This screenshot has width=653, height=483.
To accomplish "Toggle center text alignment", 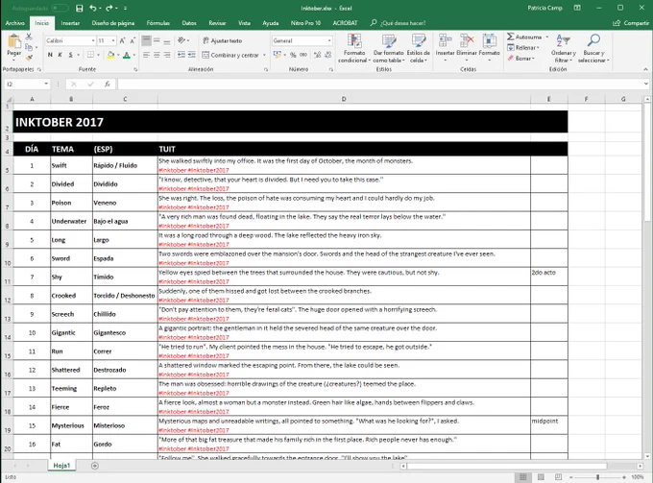I will click(157, 55).
